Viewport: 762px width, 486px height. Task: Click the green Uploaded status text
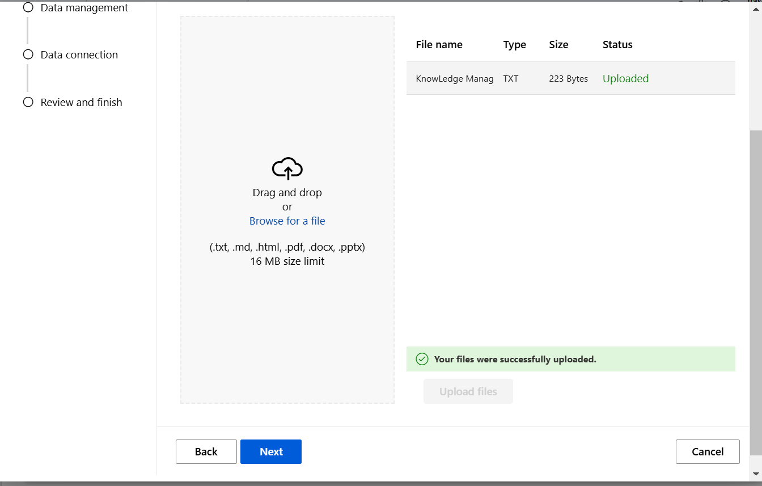[x=625, y=79]
